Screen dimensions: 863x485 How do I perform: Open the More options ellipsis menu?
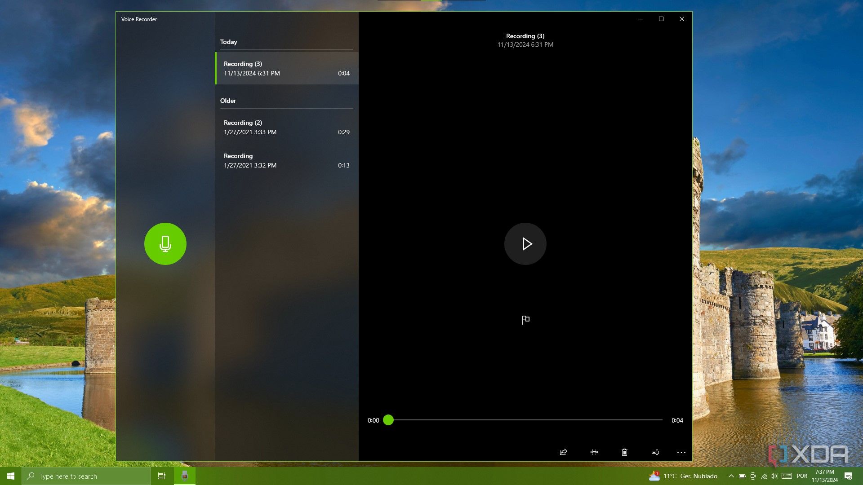click(x=681, y=452)
